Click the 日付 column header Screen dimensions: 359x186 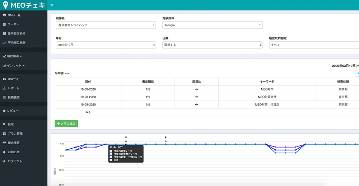(88, 82)
